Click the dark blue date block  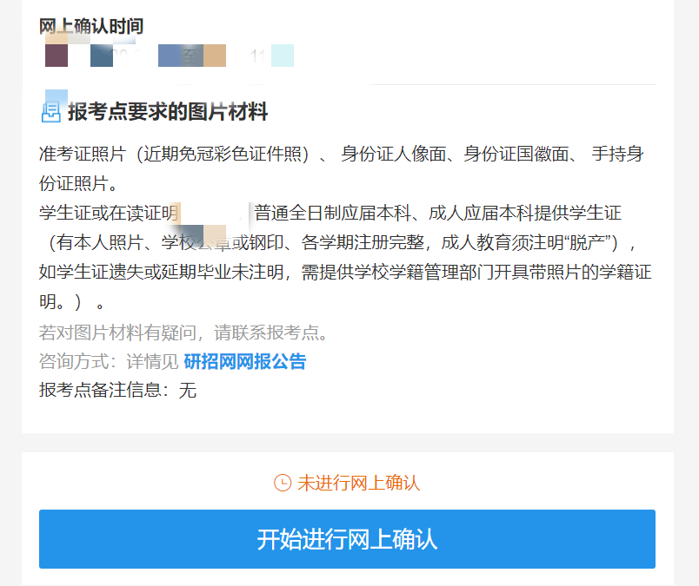[102, 55]
